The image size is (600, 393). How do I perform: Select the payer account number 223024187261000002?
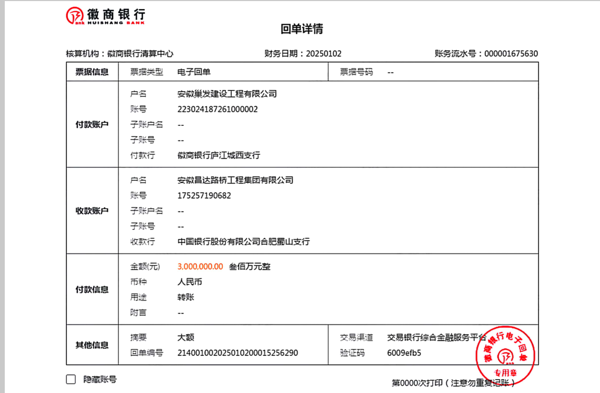[218, 109]
